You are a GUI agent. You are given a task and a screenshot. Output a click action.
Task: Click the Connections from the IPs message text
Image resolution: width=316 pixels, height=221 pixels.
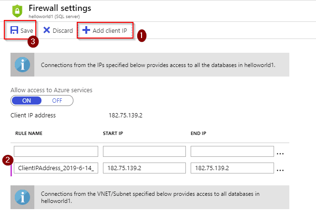point(158,65)
